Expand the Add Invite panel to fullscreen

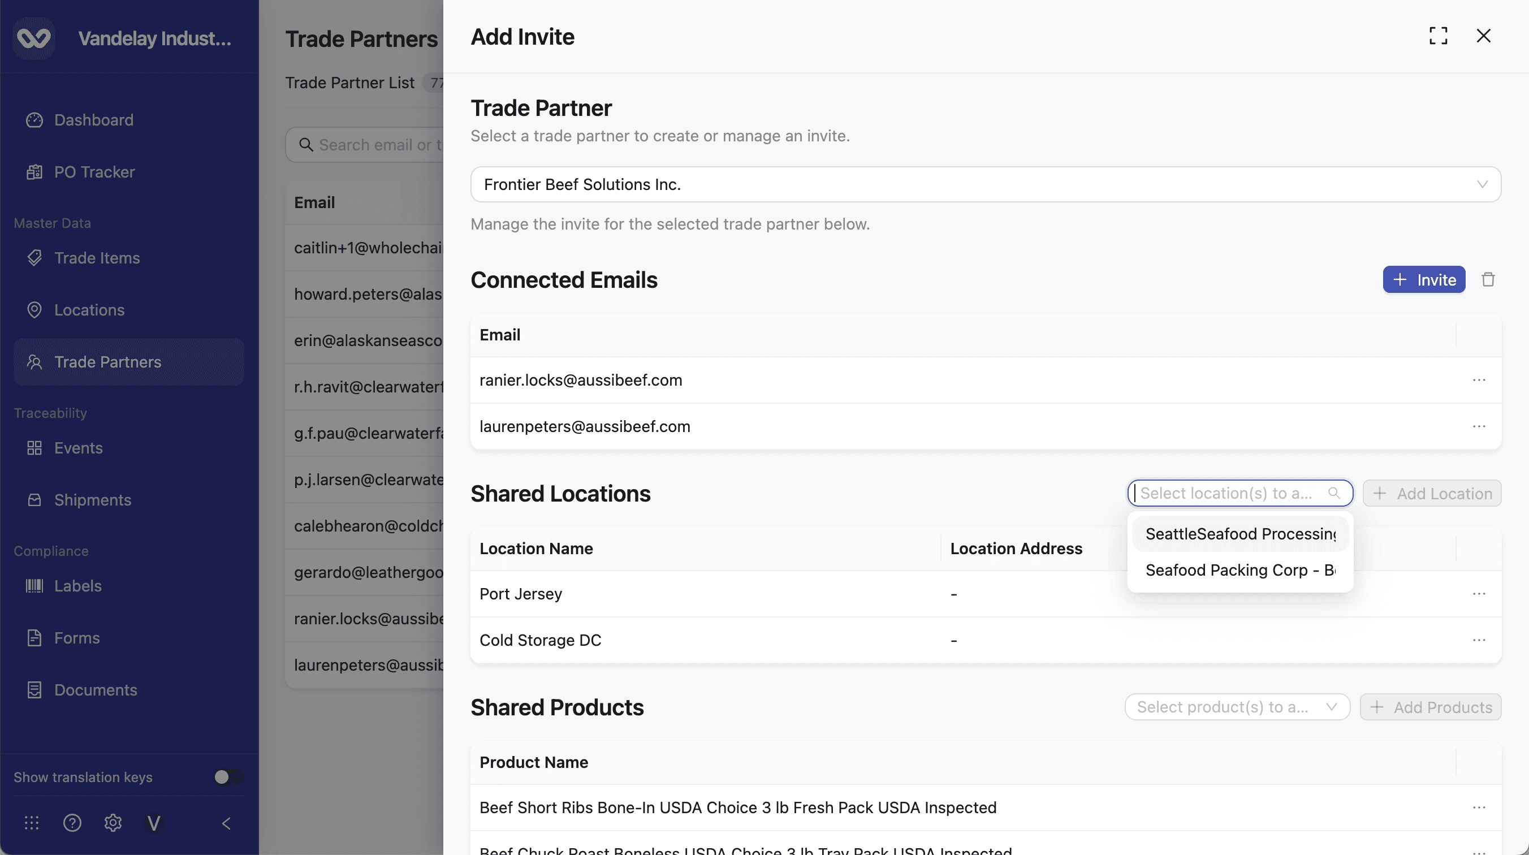1437,36
